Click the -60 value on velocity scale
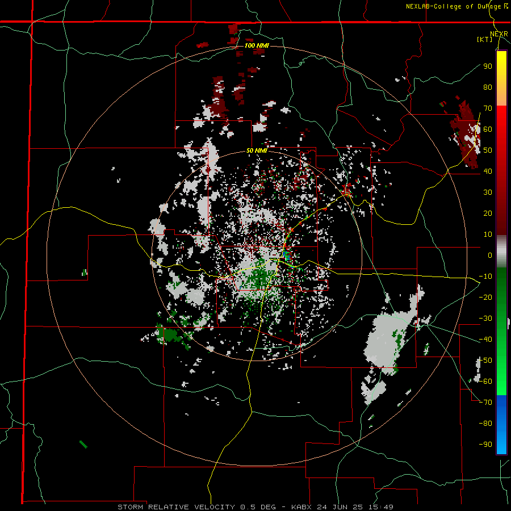 485,382
